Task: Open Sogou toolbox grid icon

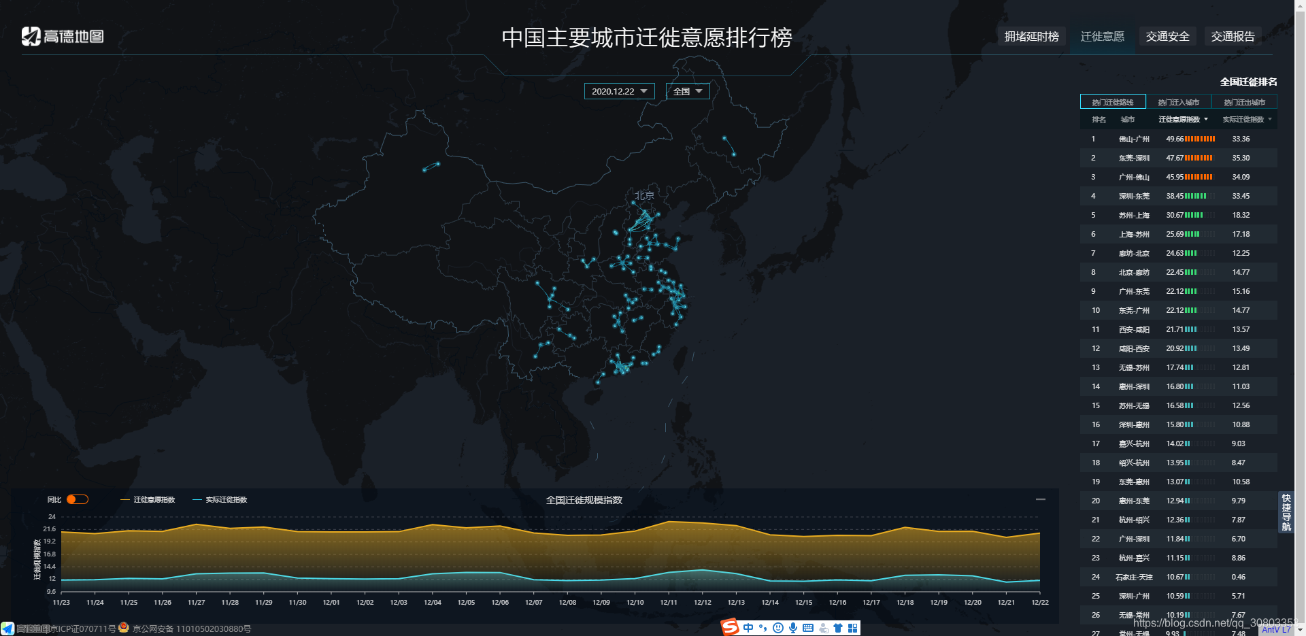Action: [852, 628]
